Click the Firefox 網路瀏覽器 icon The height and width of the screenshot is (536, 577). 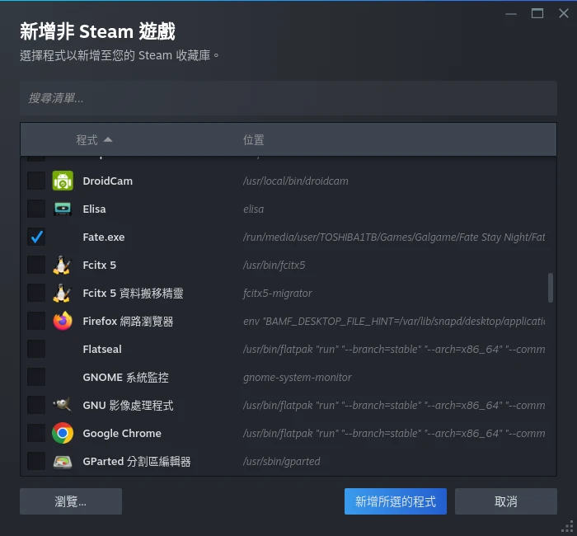click(x=63, y=321)
